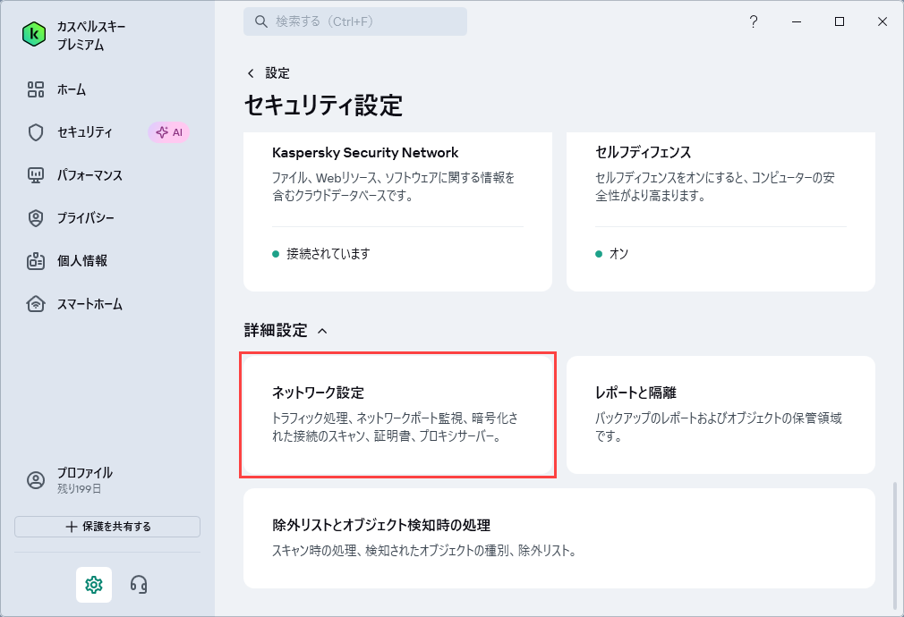Viewport: 904px width, 617px height.
Task: Collapse the 詳細設定 section chevron
Action: (x=322, y=331)
